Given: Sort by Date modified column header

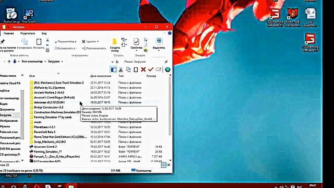Looking at the screenshot, I should click(101, 76).
